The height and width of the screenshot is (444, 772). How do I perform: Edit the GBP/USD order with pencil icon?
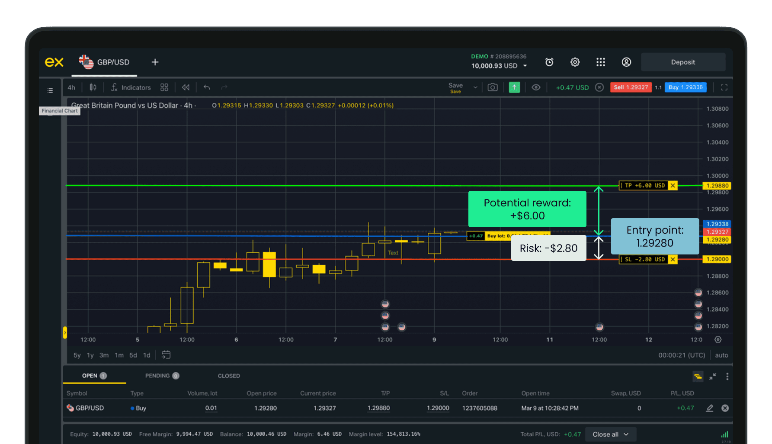click(x=709, y=408)
